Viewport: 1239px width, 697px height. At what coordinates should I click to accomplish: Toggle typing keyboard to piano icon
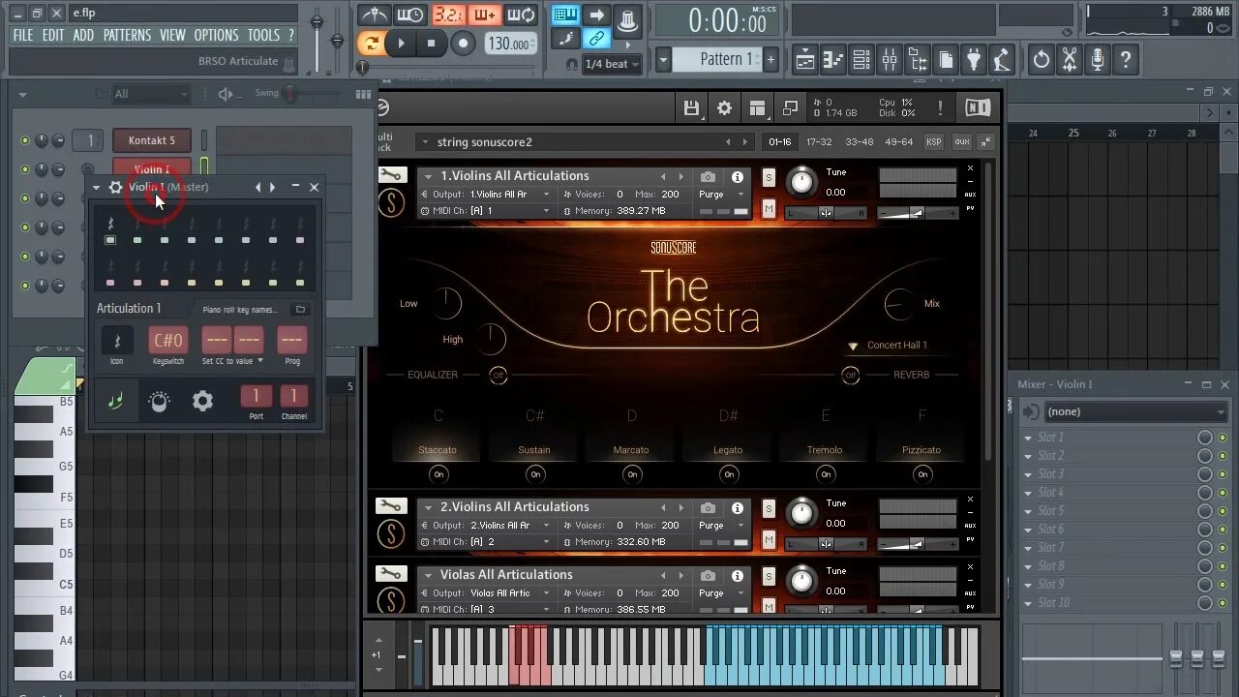[x=566, y=15]
